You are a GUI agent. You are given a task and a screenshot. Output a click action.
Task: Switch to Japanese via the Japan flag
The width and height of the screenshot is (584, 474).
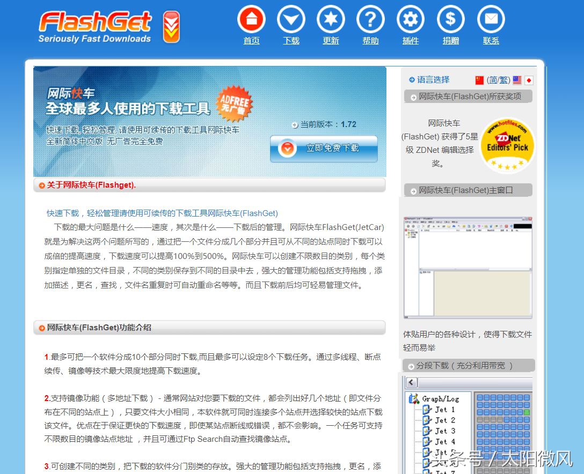528,80
